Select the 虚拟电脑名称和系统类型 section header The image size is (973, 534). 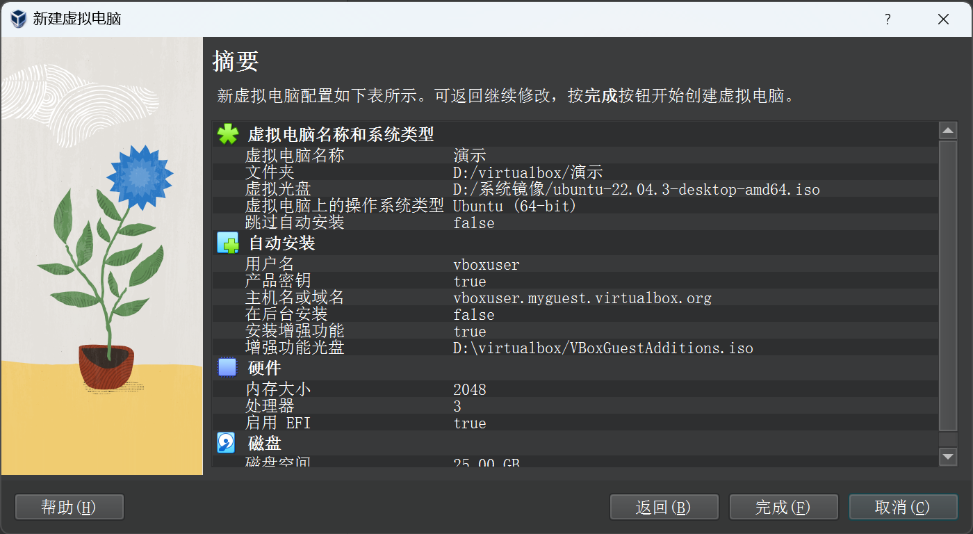pyautogui.click(x=341, y=134)
